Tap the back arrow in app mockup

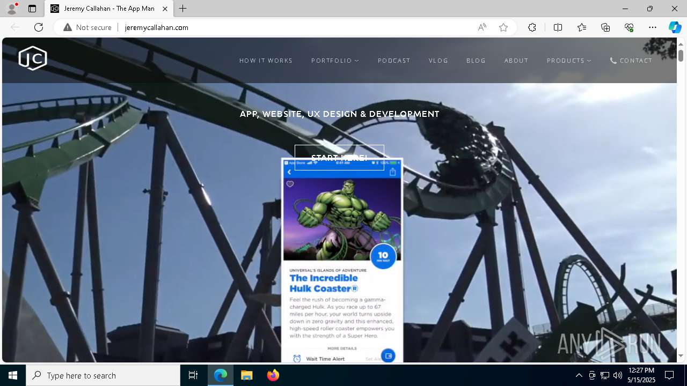(289, 172)
